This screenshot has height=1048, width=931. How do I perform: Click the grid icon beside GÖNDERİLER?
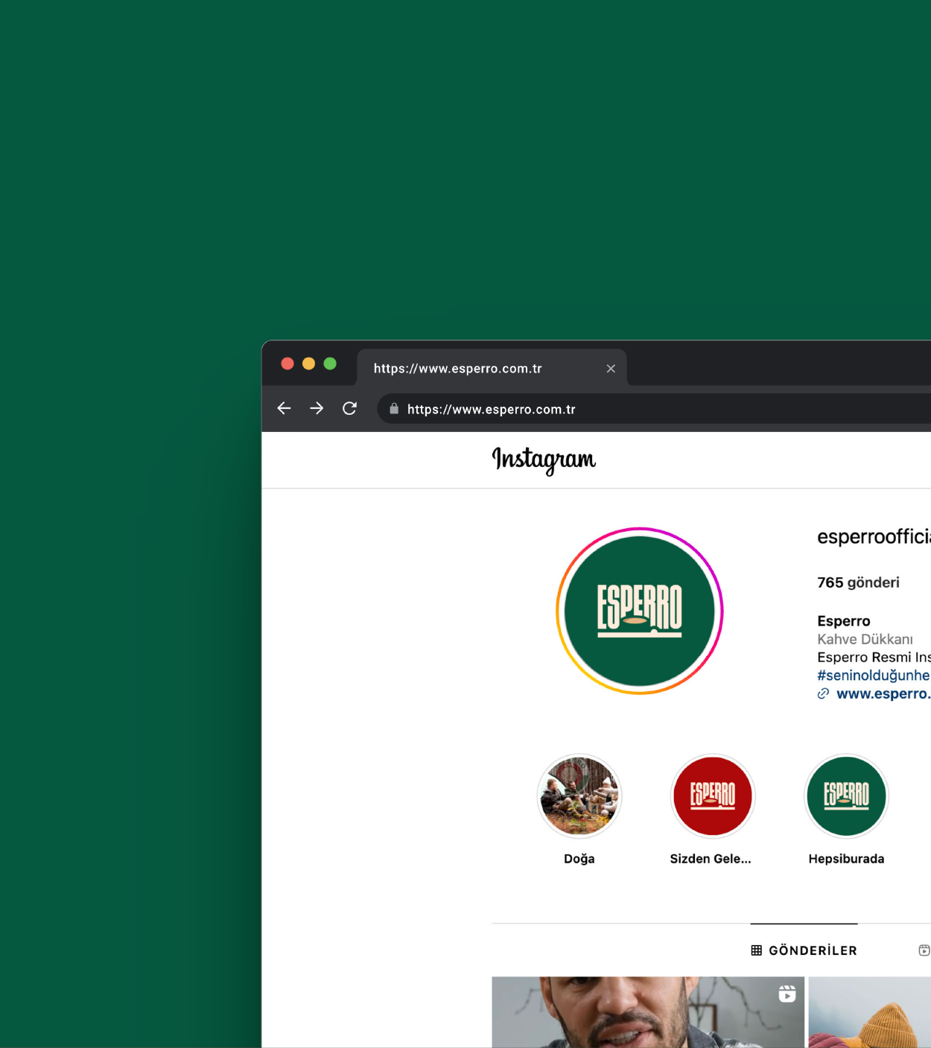[757, 950]
